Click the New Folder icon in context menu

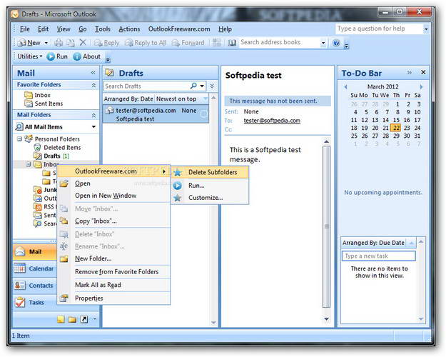pos(64,258)
